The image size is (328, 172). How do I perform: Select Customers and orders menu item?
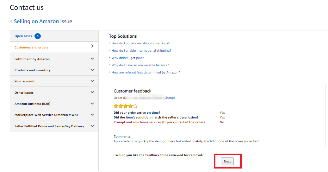pos(31,47)
